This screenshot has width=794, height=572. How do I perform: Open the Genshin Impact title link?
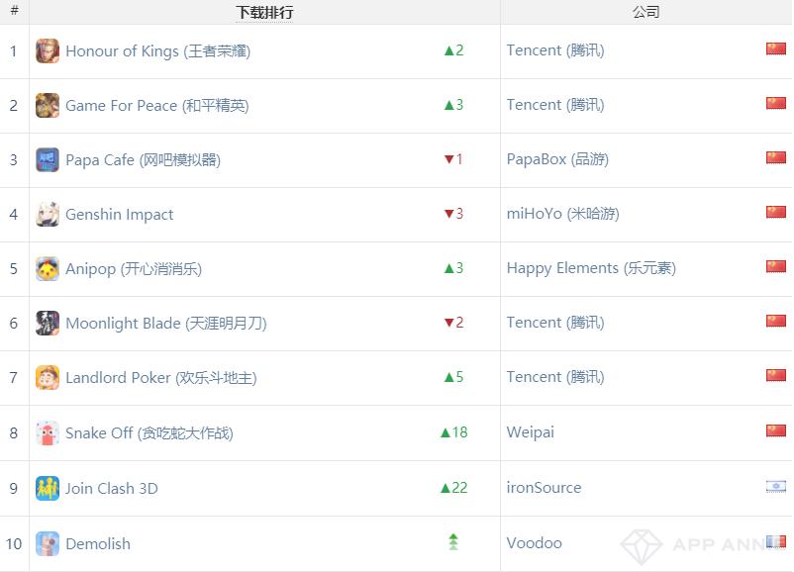point(119,215)
